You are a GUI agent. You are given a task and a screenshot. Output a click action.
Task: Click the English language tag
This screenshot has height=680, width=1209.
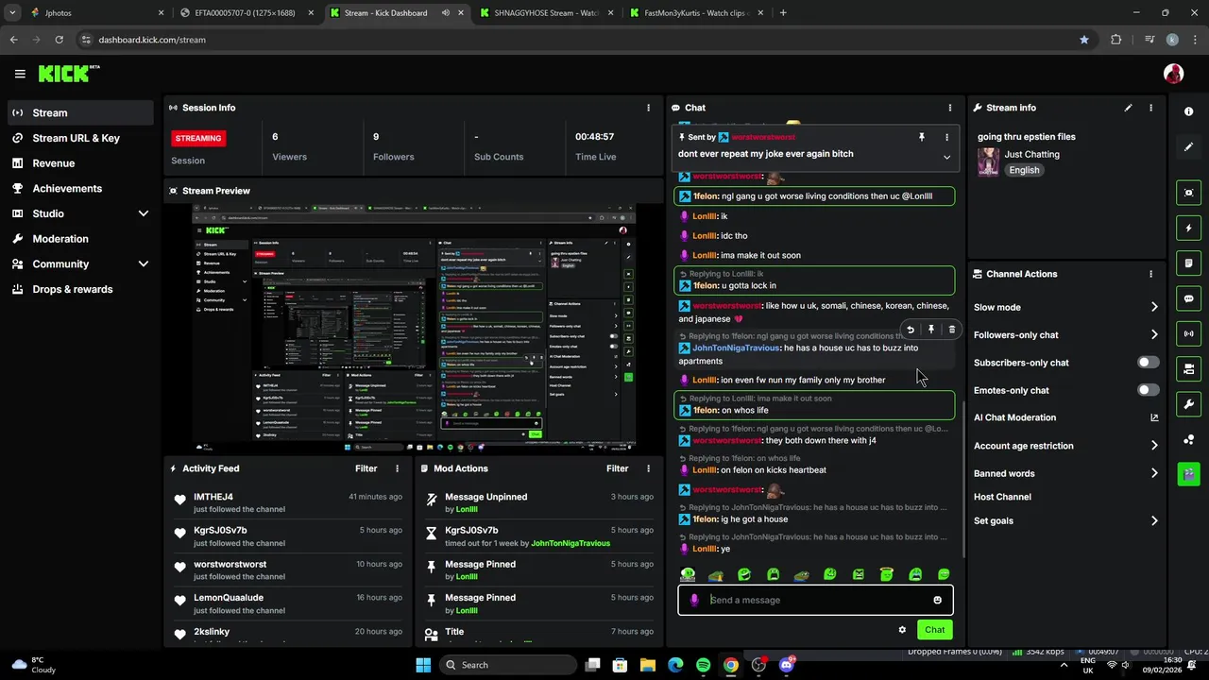tap(1024, 170)
